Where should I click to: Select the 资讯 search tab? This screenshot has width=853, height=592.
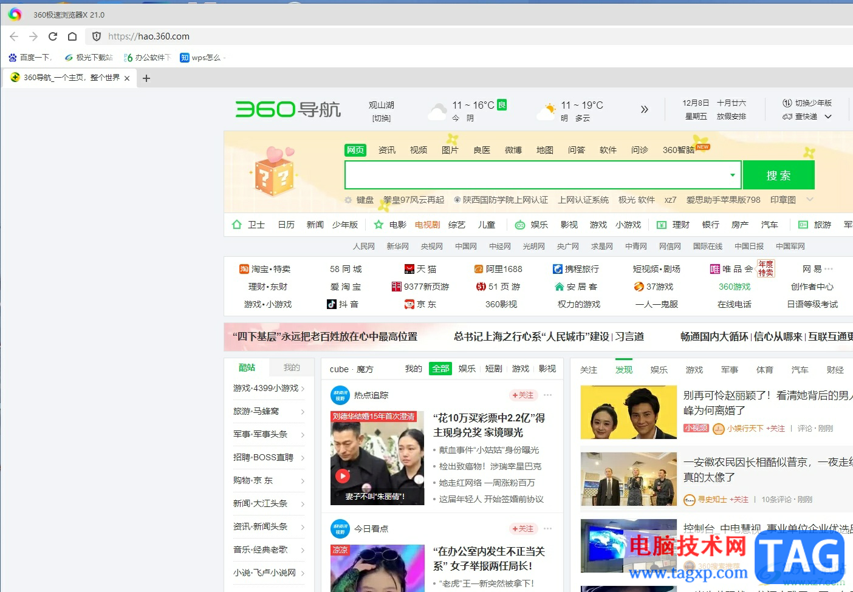point(387,150)
